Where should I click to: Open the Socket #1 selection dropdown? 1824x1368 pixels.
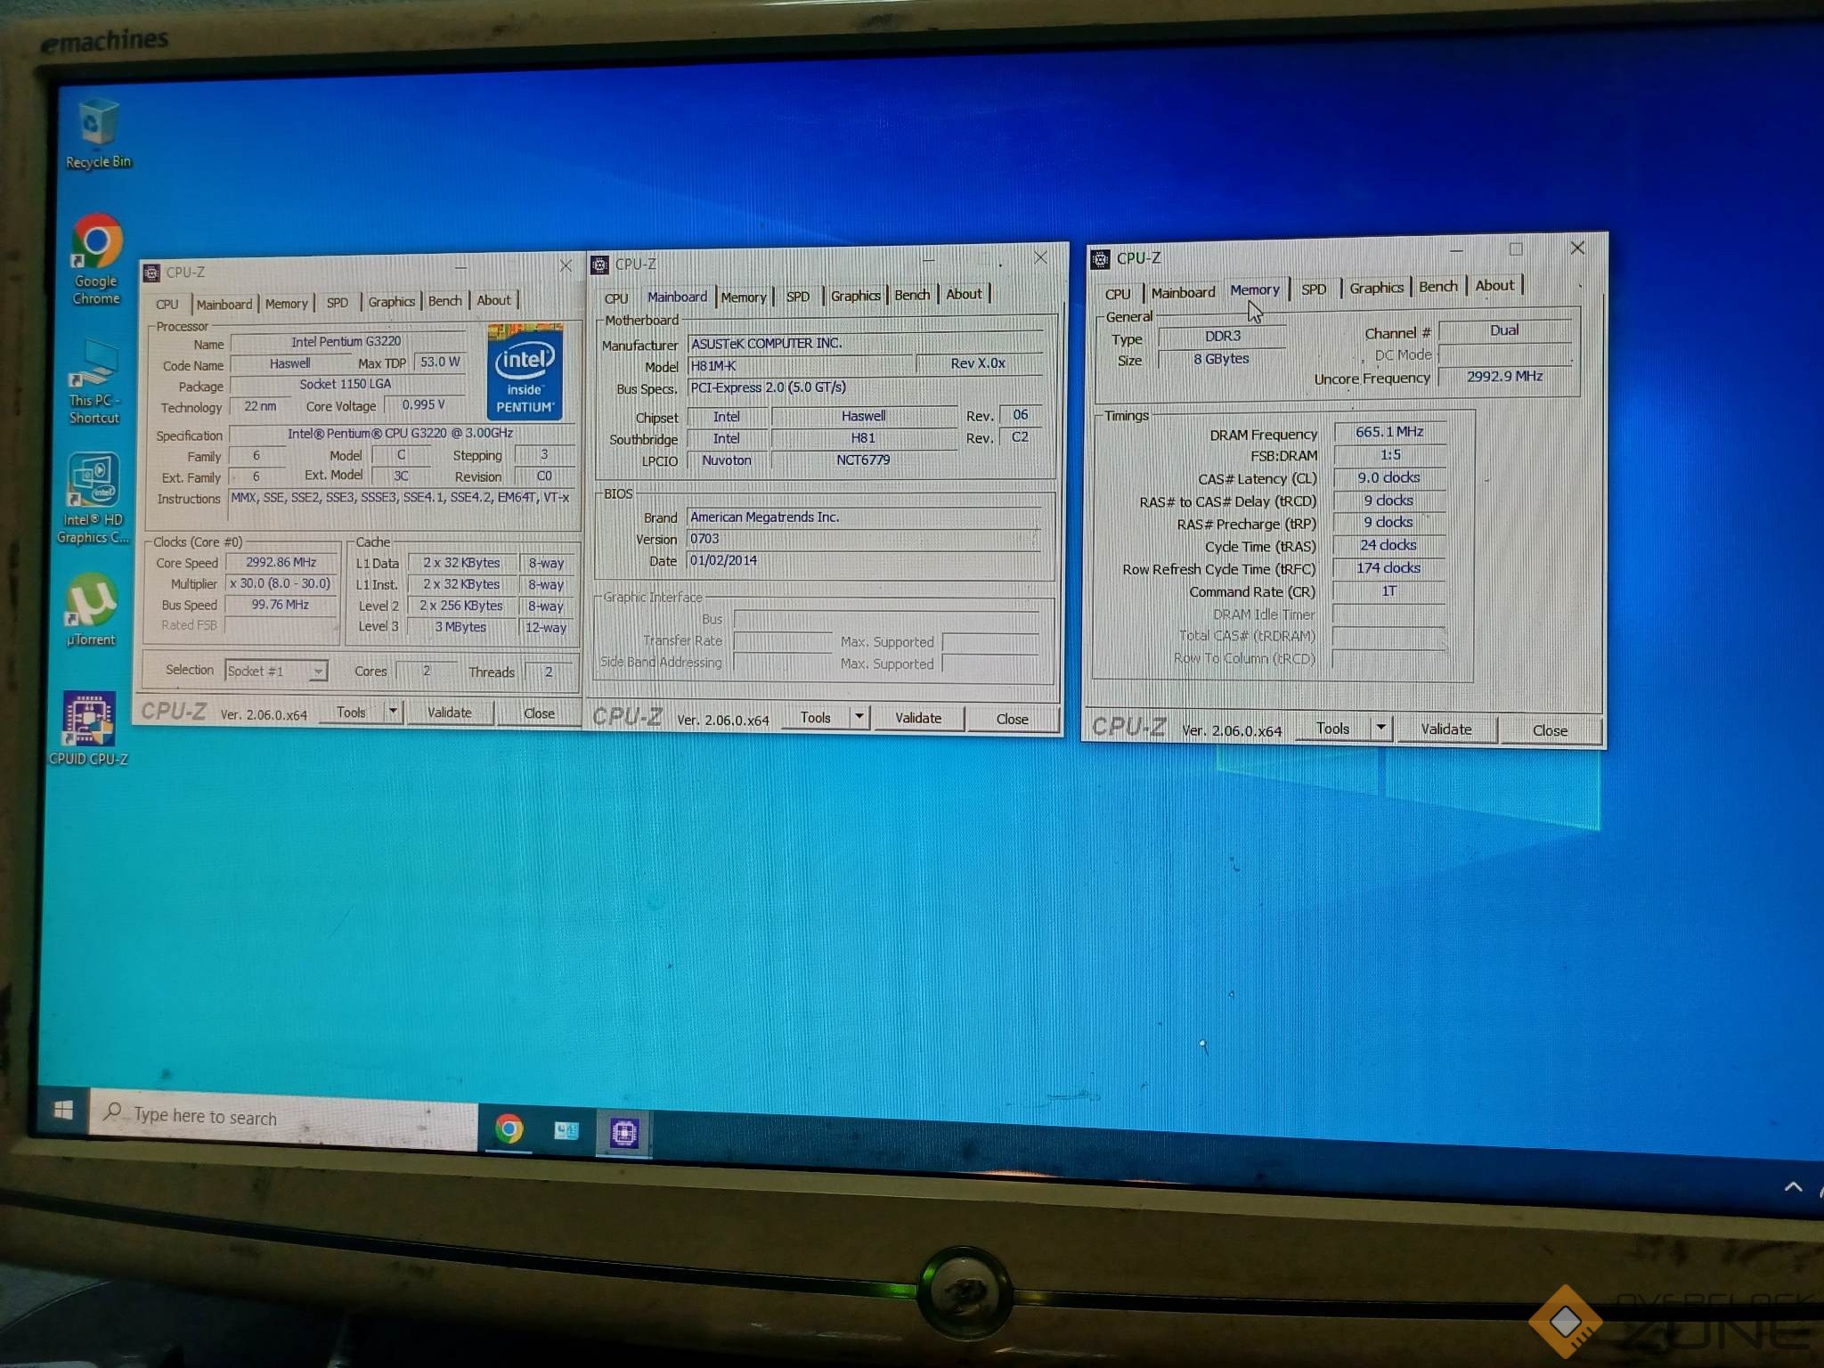pyautogui.click(x=276, y=671)
